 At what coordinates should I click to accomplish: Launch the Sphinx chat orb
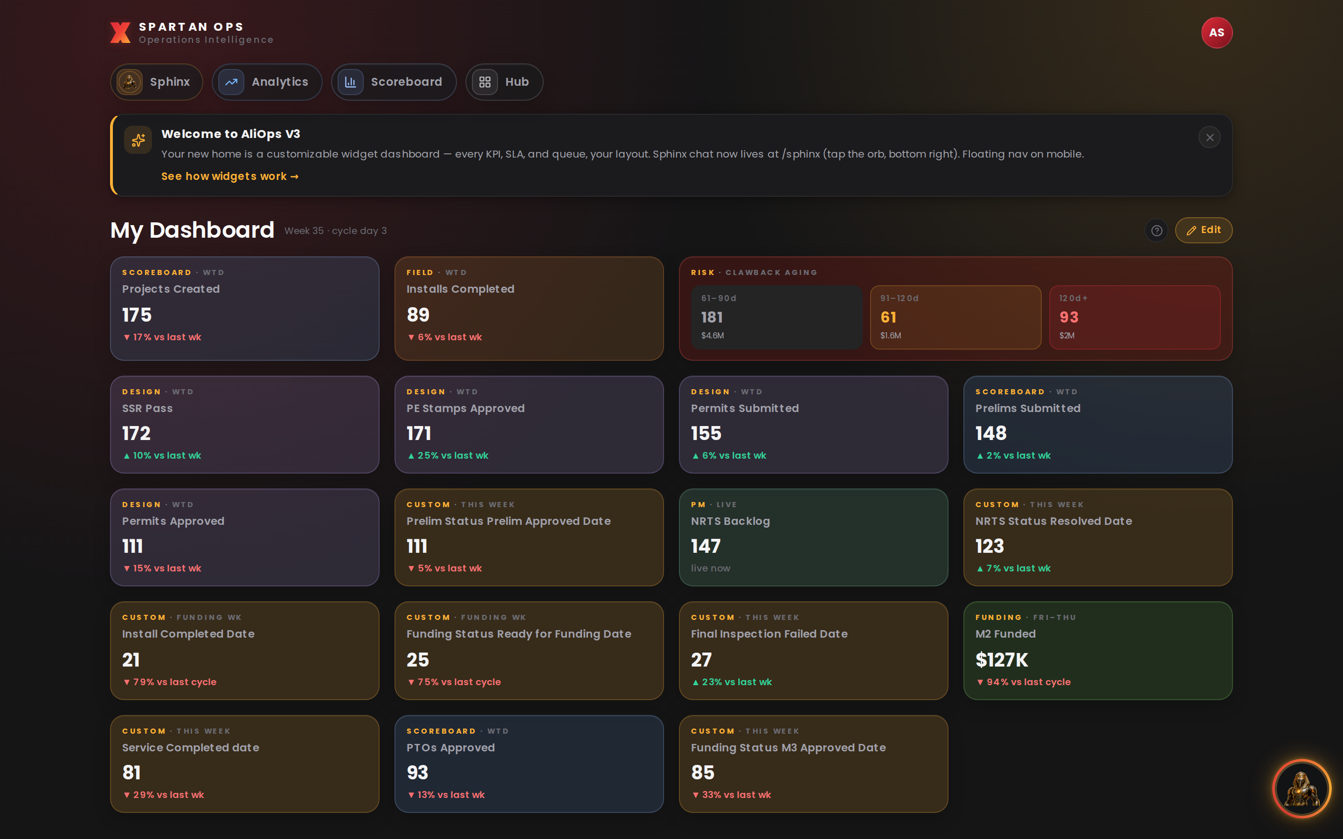click(x=1301, y=788)
